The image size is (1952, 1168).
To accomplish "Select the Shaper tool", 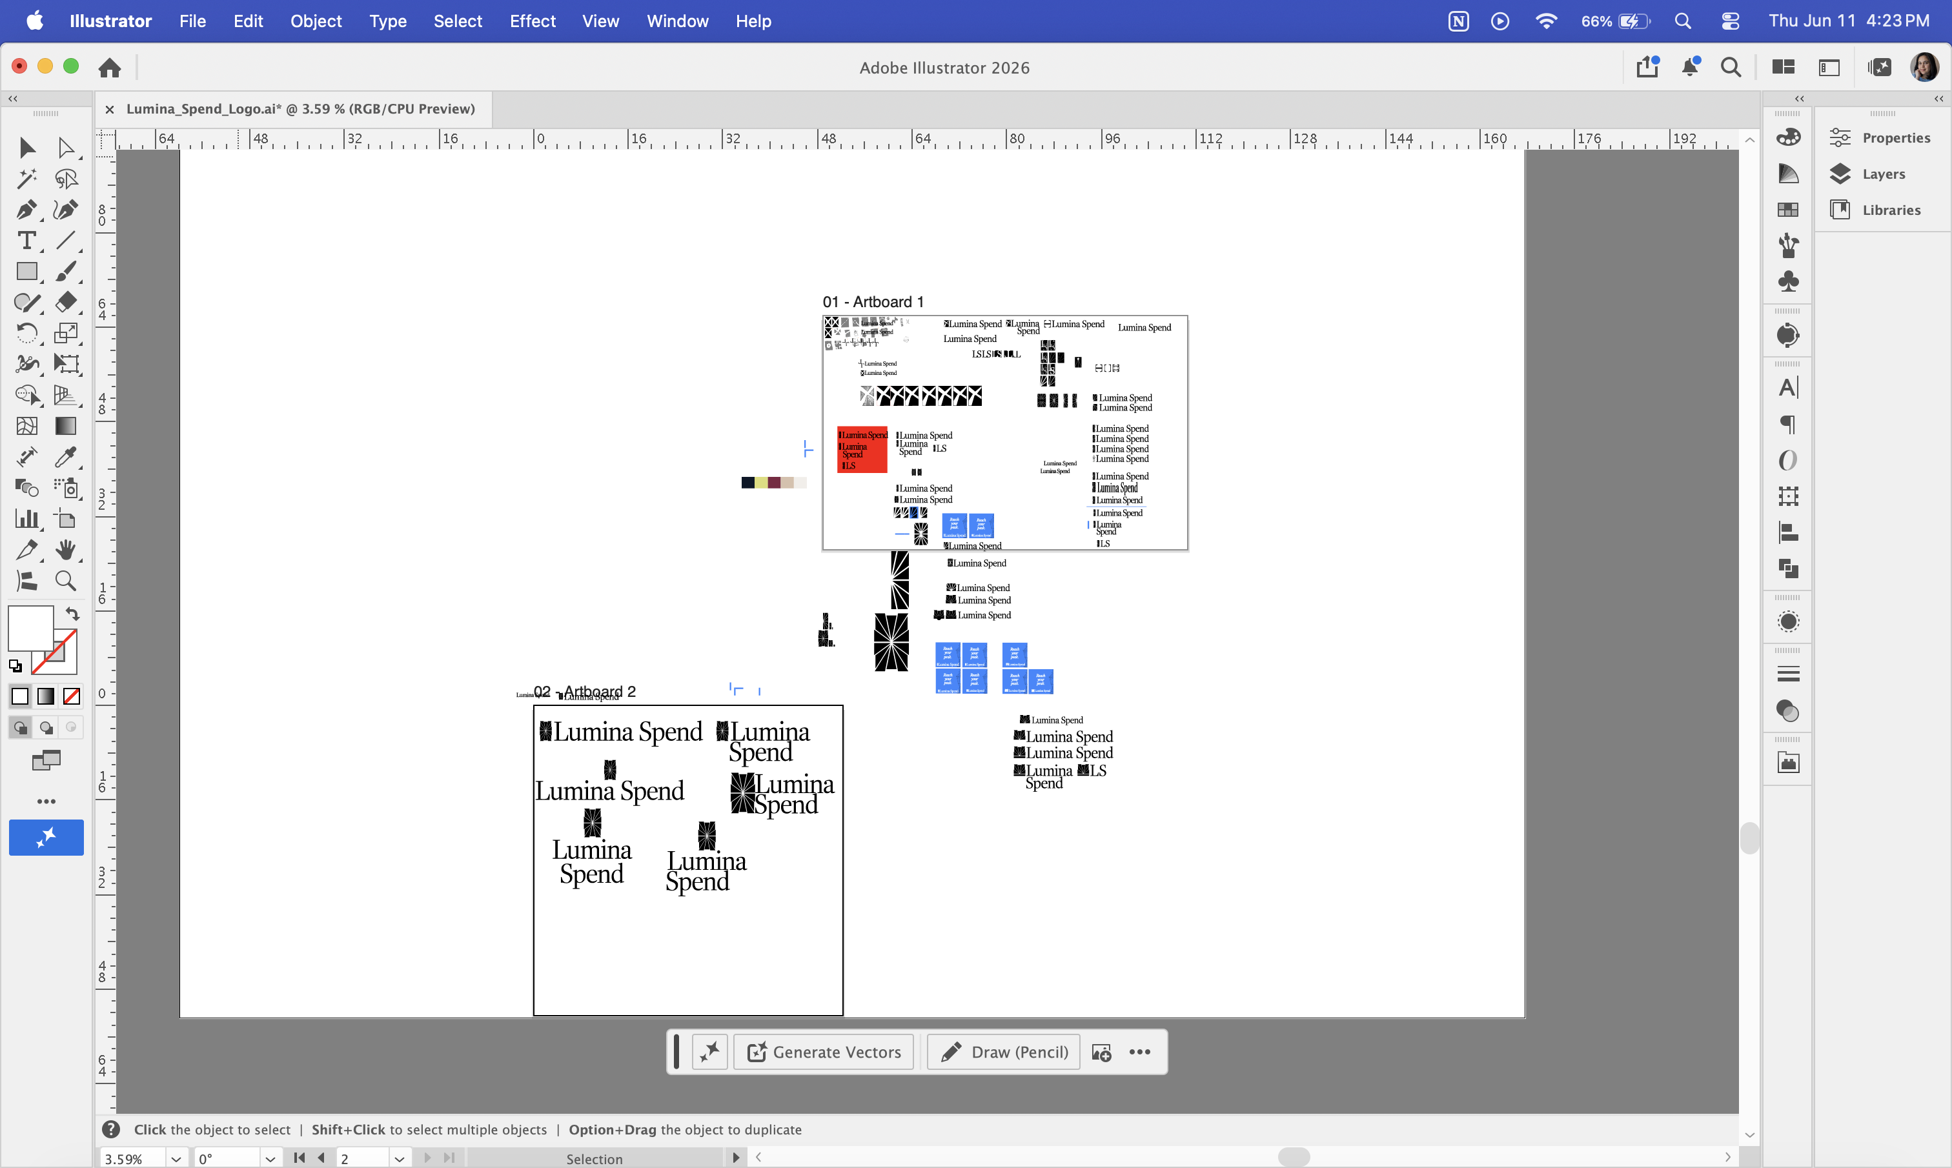I will coord(26,302).
